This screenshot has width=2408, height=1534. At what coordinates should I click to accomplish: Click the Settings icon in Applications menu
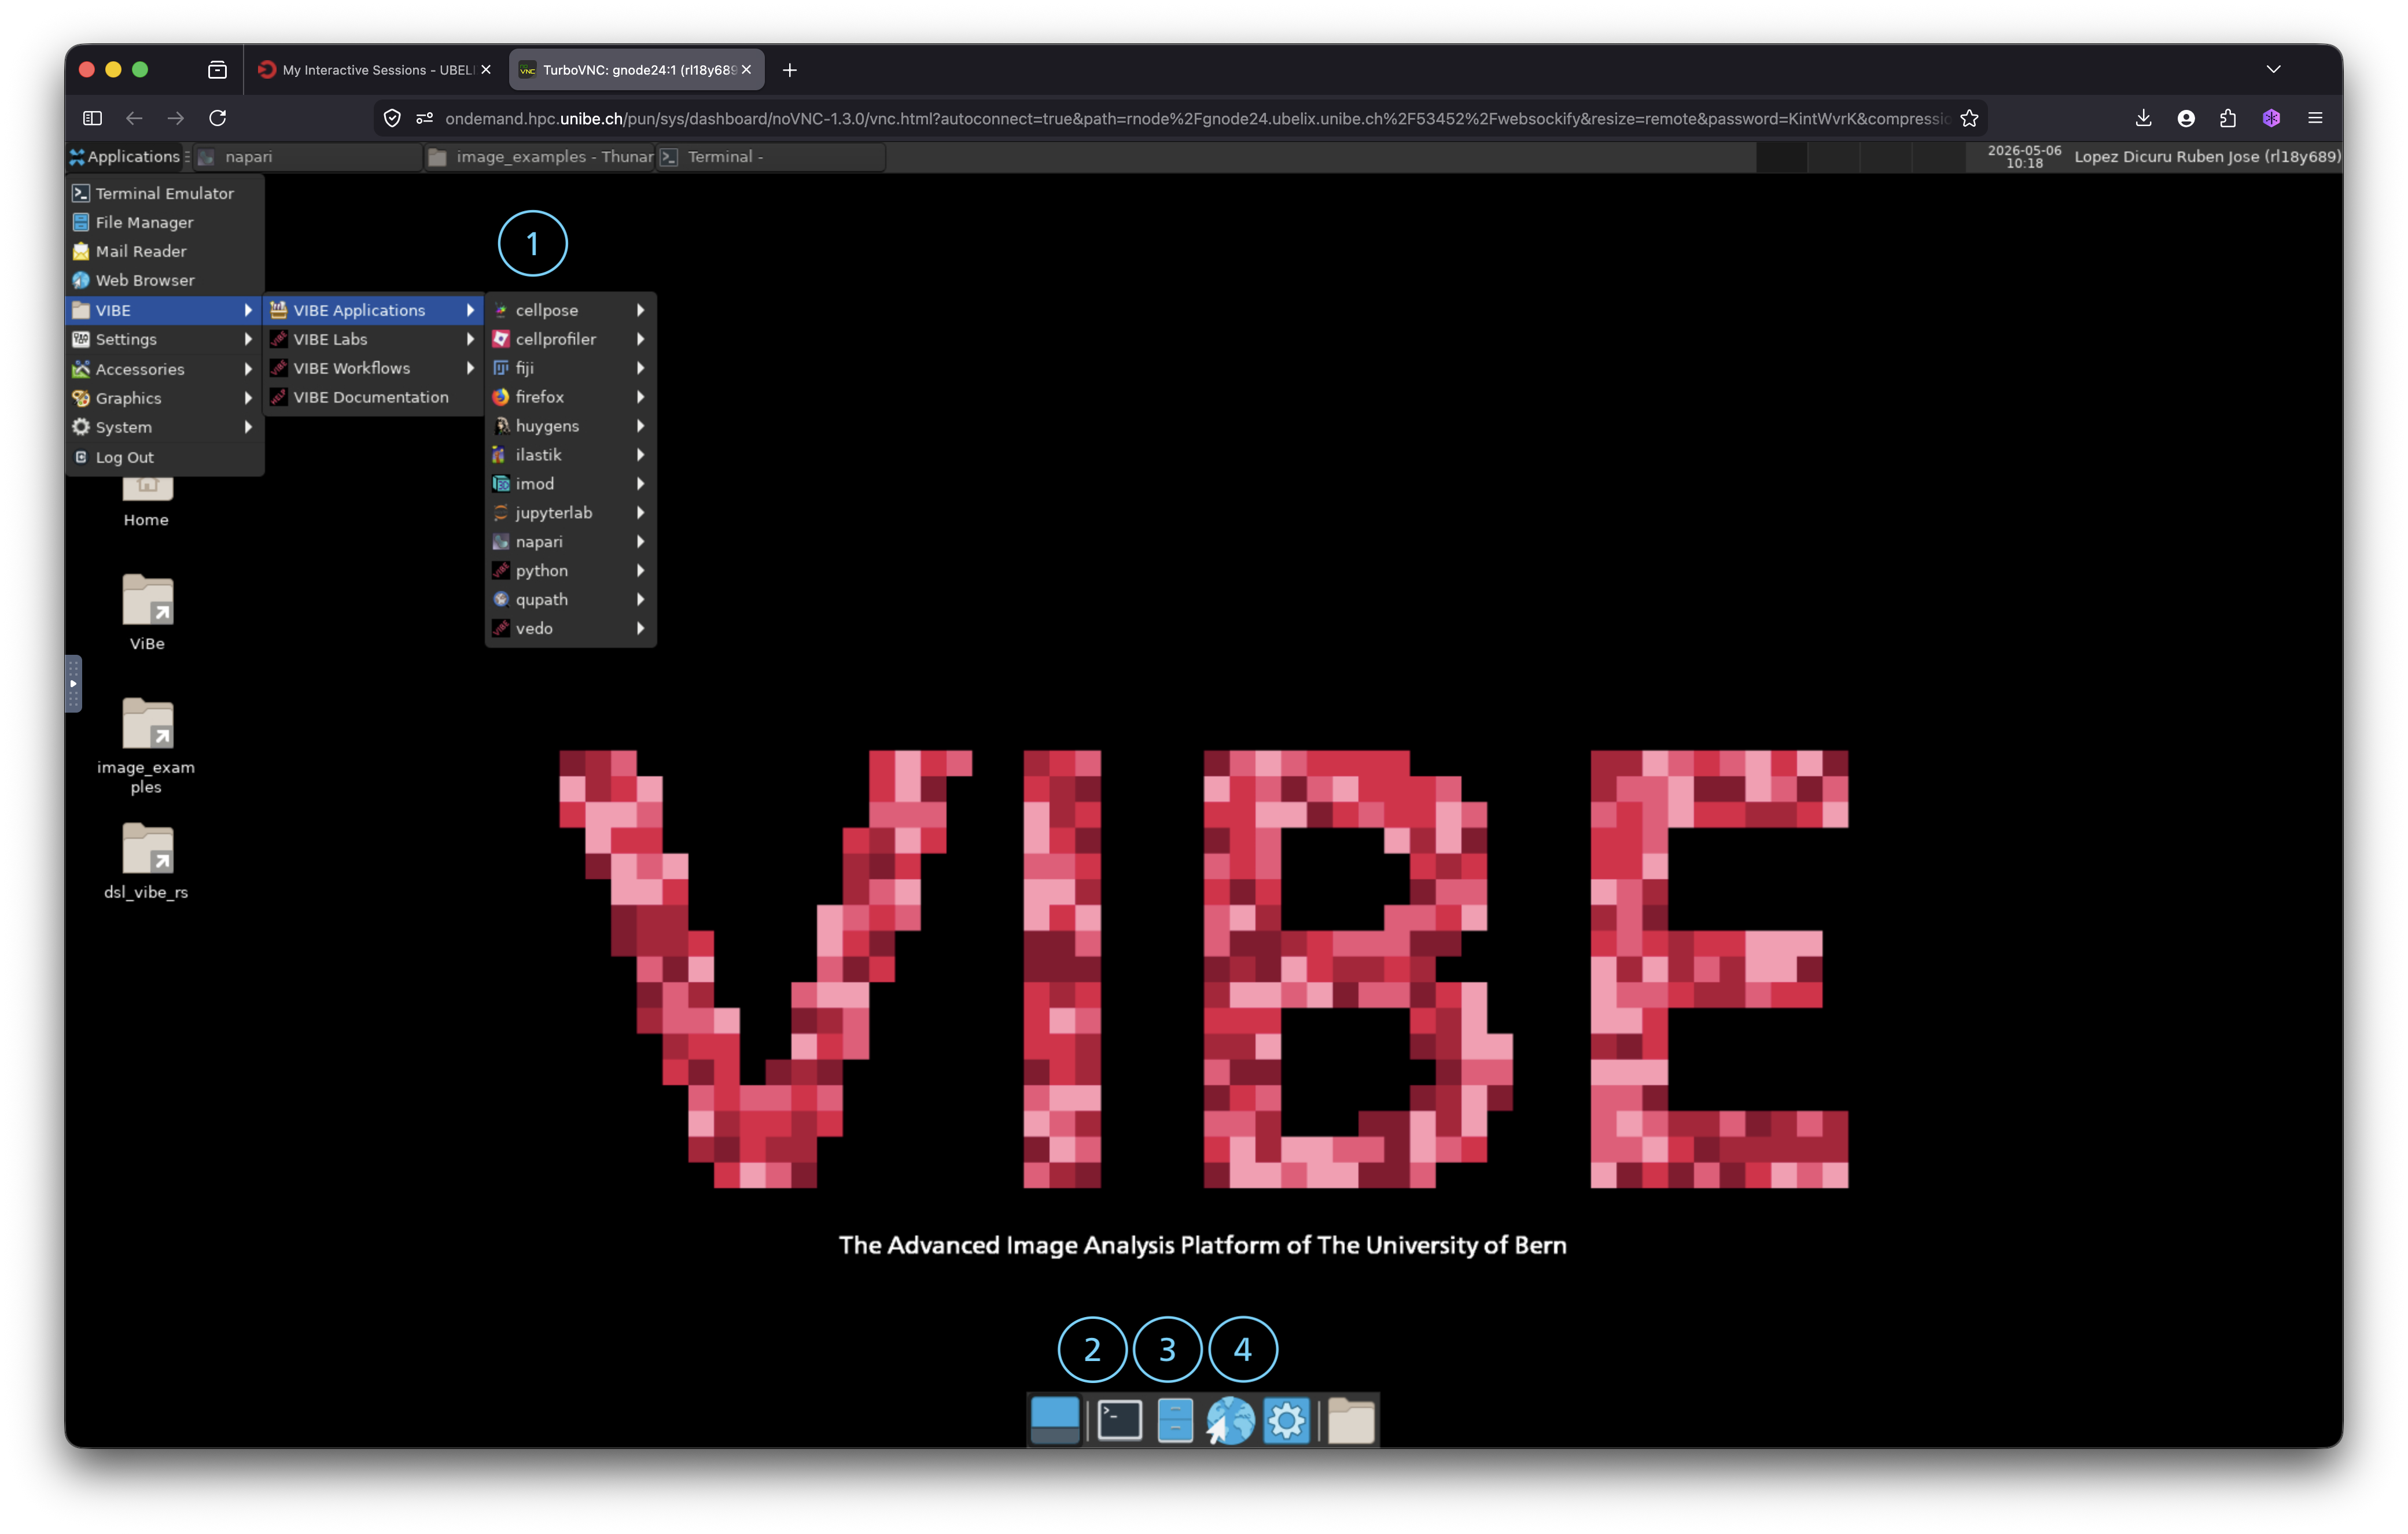(x=81, y=339)
